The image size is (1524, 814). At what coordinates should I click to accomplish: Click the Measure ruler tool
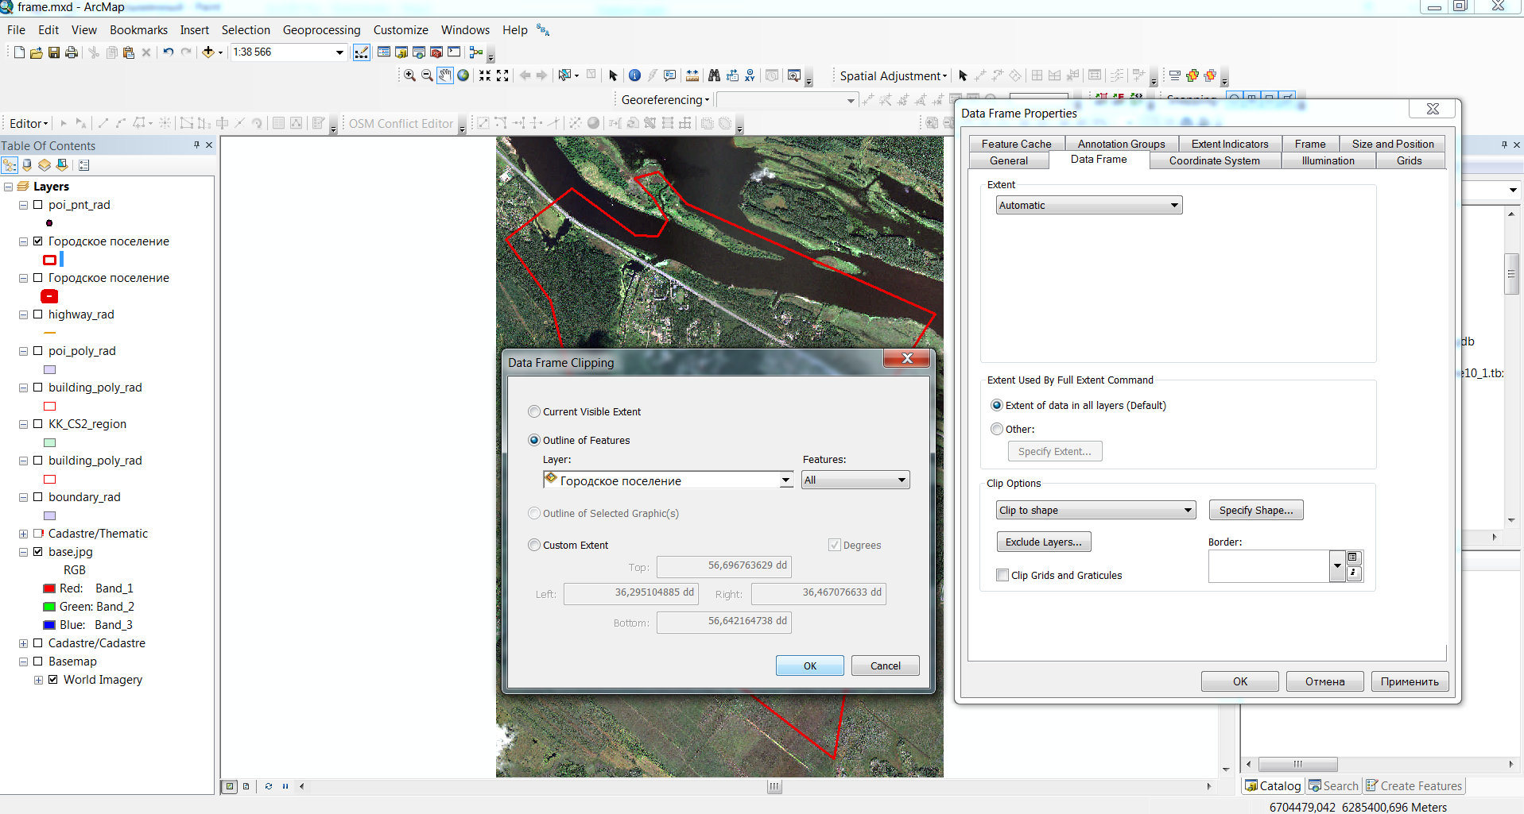[692, 75]
